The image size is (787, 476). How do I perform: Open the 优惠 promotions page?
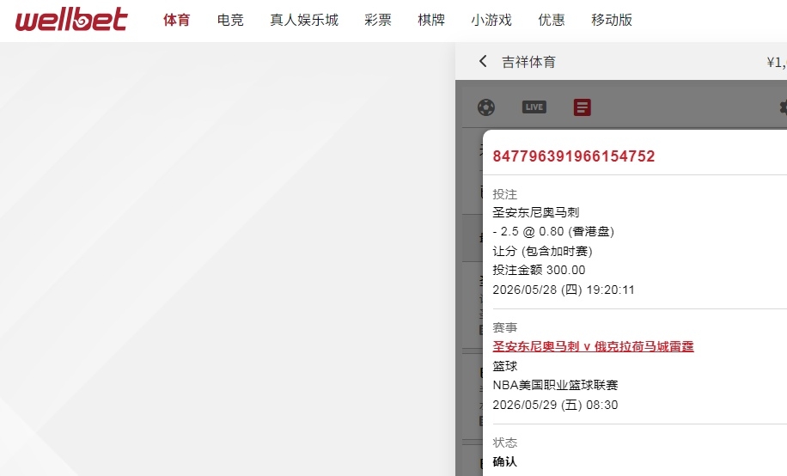pos(552,20)
